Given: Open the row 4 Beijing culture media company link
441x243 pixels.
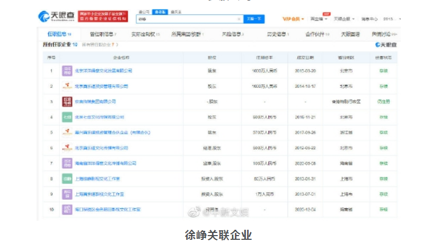Looking at the screenshot, I should (x=99, y=117).
